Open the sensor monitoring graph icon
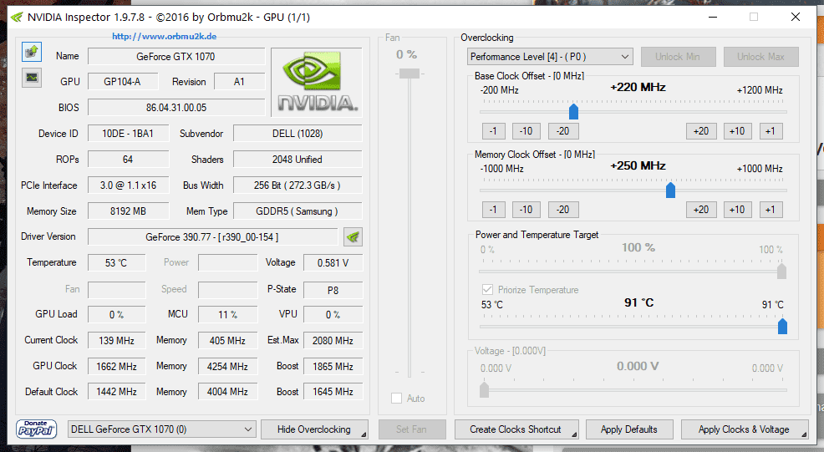824x452 pixels. click(32, 78)
